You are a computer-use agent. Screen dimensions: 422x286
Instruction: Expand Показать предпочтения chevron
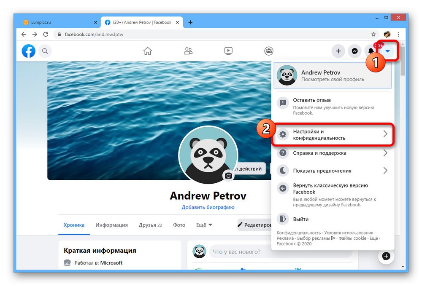click(385, 171)
